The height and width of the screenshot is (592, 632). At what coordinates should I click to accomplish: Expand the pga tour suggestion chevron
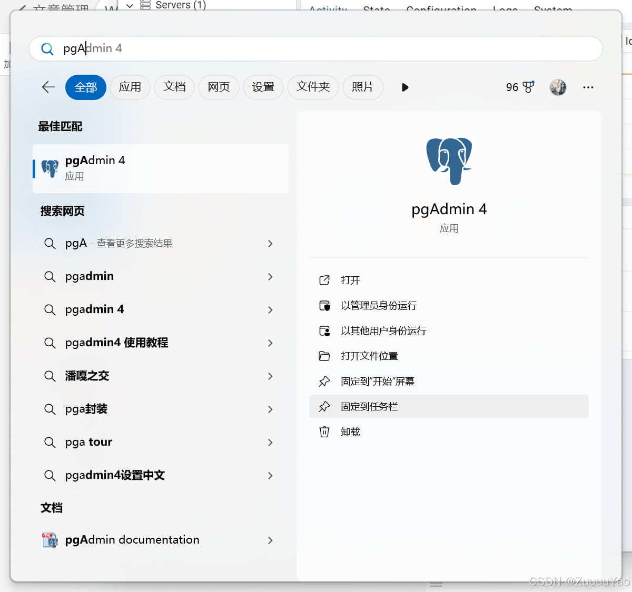[x=270, y=443]
